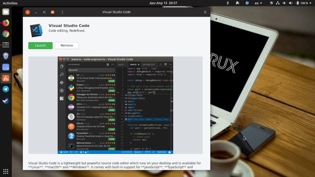
Task: Open Google Chrome from the dock
Action: pyautogui.click(x=6, y=34)
